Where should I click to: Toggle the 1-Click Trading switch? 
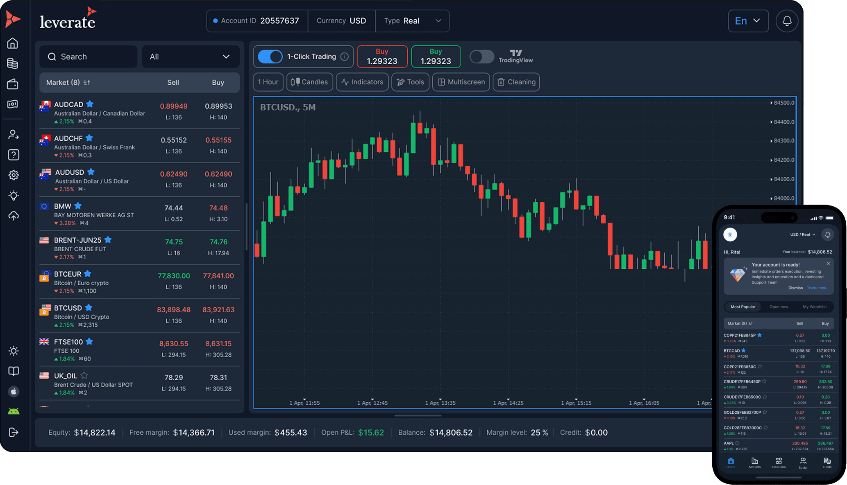tap(270, 56)
